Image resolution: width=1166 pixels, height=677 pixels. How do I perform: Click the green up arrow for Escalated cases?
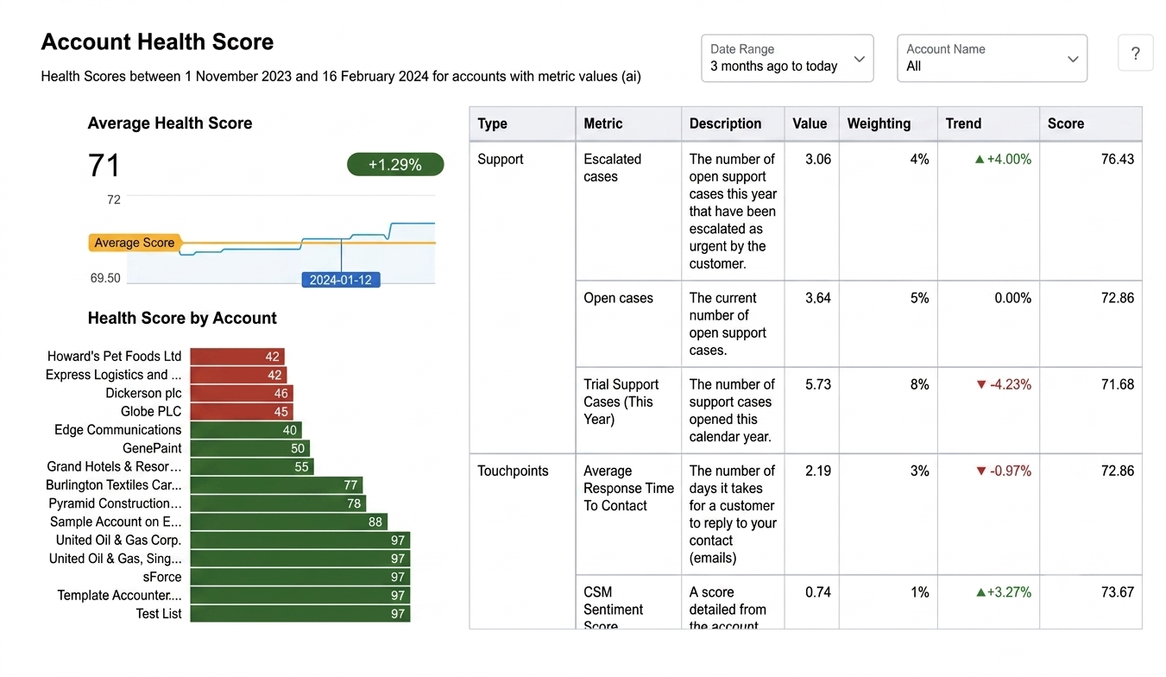[x=980, y=160]
